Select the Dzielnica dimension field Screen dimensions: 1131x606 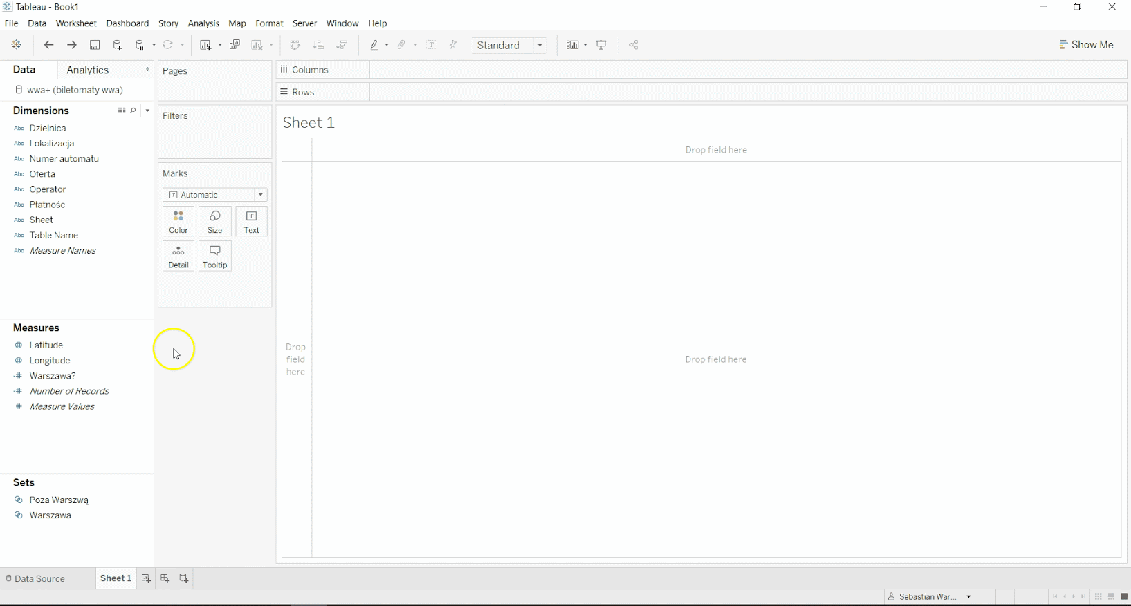(x=48, y=129)
